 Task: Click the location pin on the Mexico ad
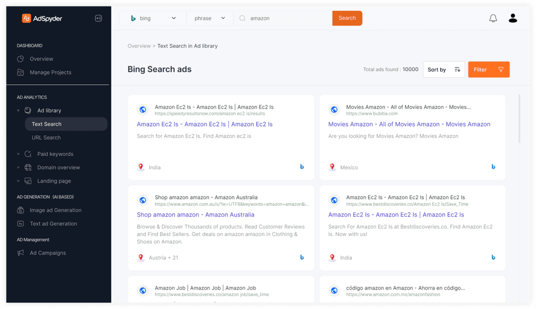(x=332, y=167)
